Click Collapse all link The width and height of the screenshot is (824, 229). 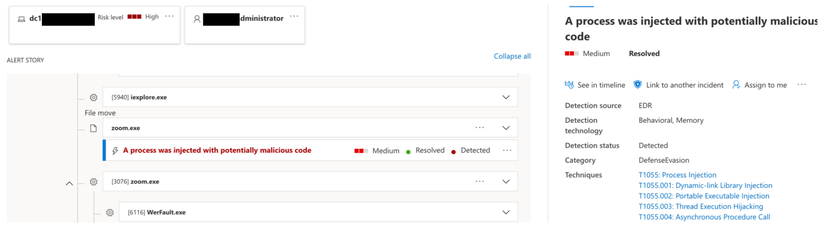[x=512, y=56]
